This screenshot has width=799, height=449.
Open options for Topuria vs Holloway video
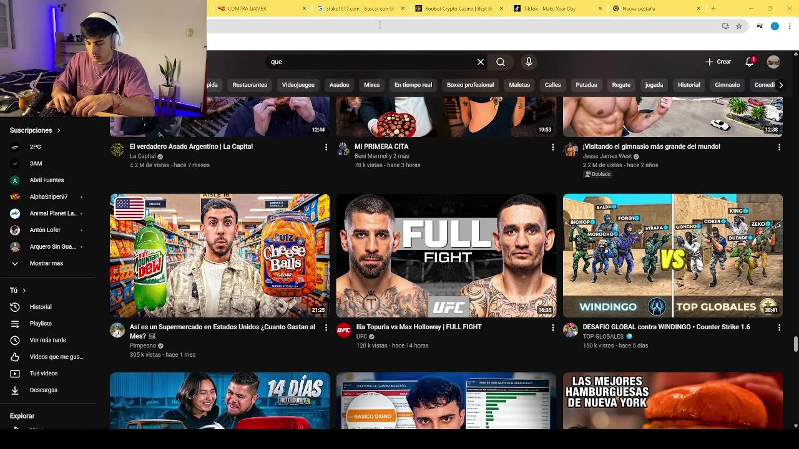pos(552,327)
